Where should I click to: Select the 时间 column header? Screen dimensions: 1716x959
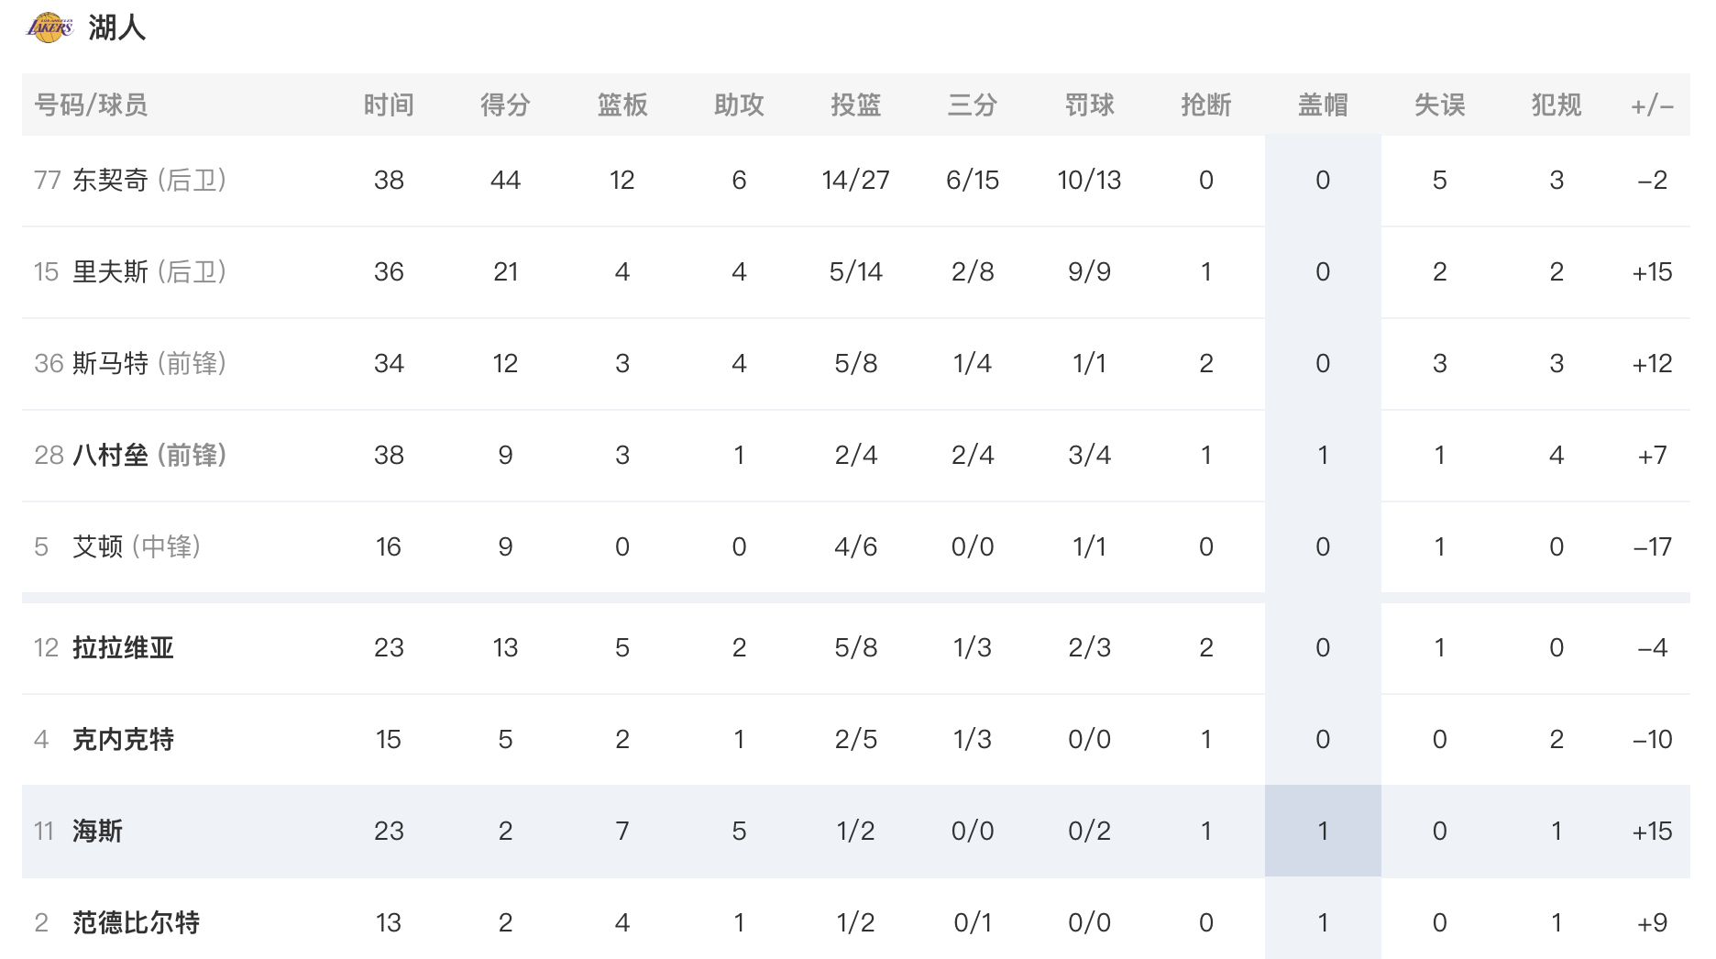click(389, 105)
